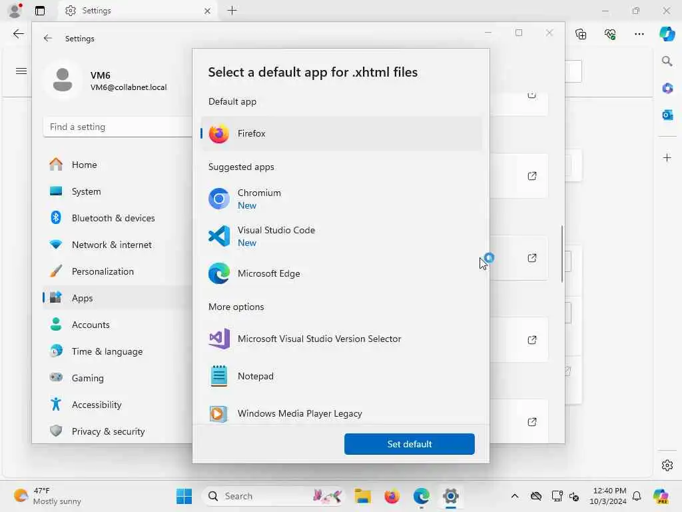Open File Explorer from taskbar
Image resolution: width=682 pixels, height=512 pixels.
(x=363, y=496)
